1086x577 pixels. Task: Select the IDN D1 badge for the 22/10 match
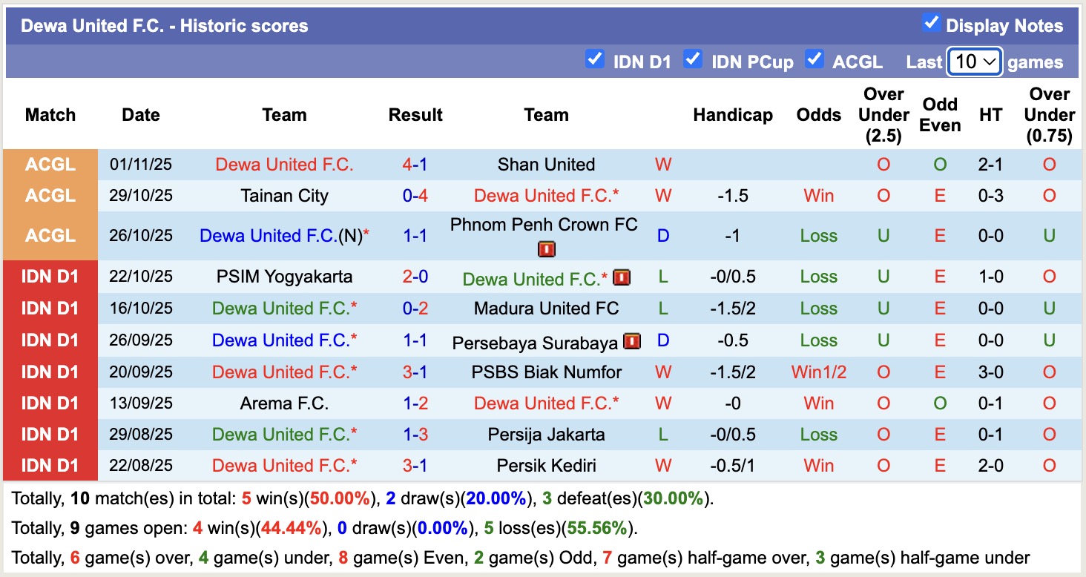click(50, 276)
